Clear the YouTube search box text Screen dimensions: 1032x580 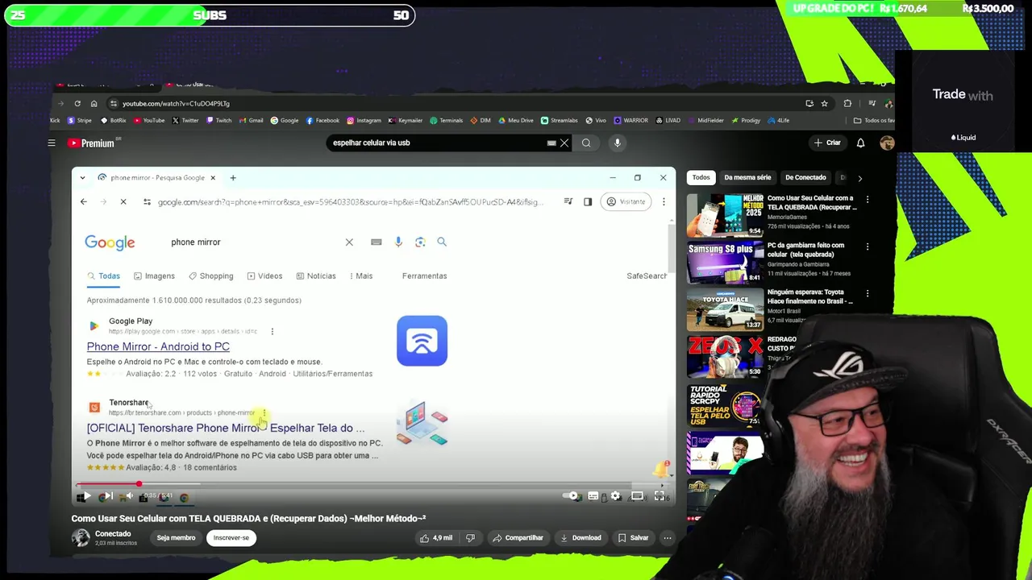(564, 143)
